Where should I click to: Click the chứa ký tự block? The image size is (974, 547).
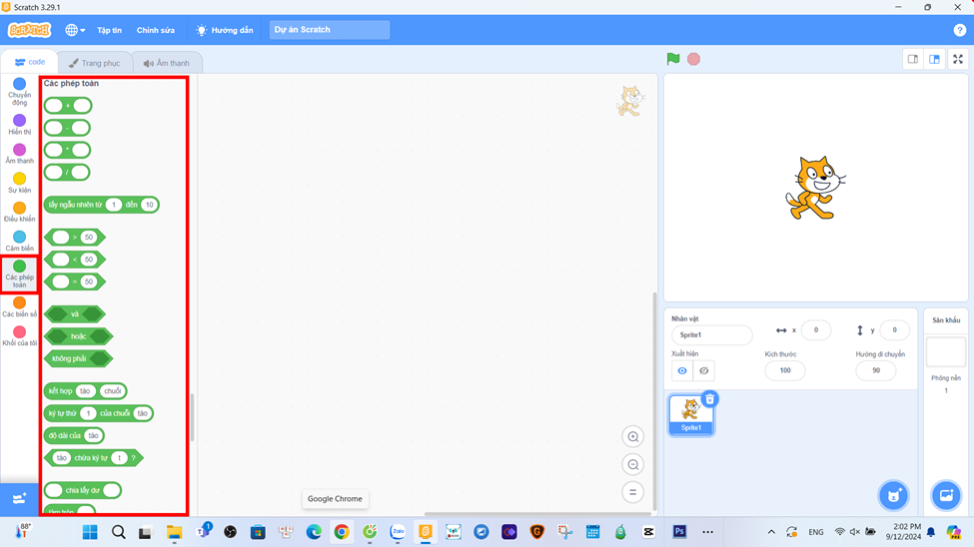93,458
